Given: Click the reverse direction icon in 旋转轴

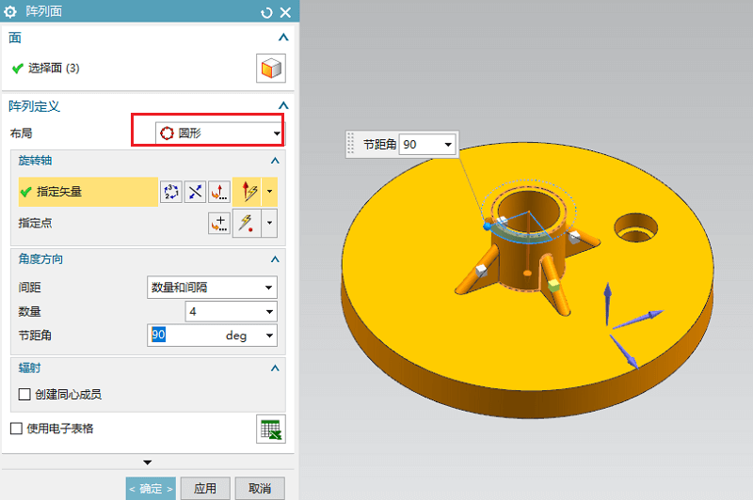Looking at the screenshot, I should 195,192.
